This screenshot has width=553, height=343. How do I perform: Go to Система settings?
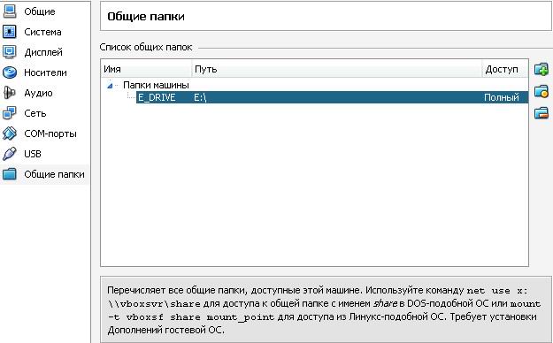coord(42,32)
